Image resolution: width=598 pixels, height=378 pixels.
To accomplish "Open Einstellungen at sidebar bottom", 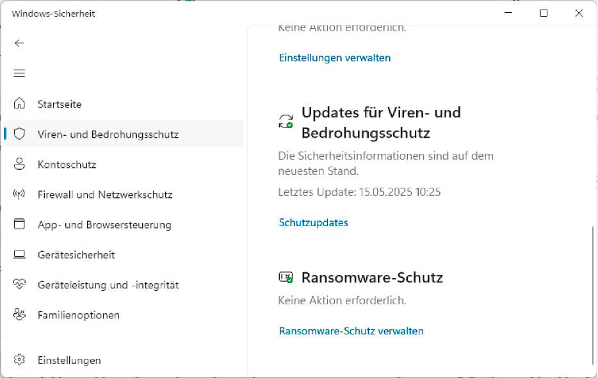I will tap(124, 360).
